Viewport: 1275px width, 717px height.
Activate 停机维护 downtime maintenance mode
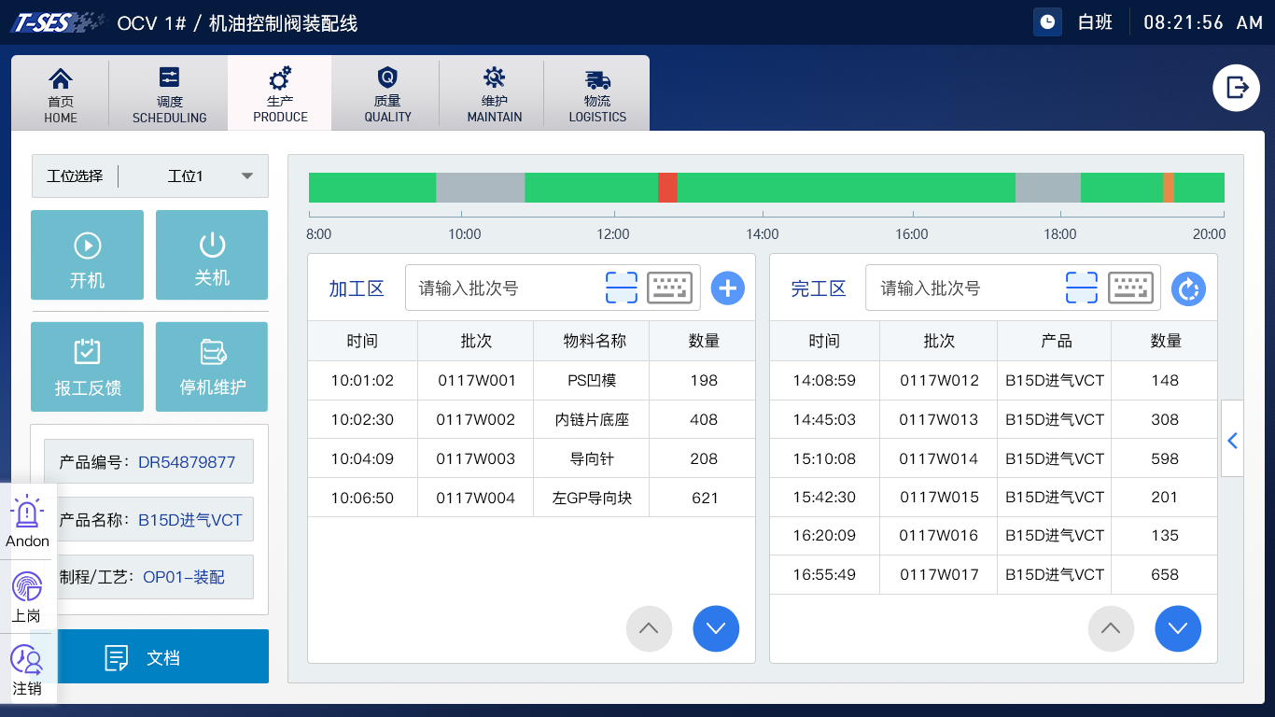tap(211, 366)
